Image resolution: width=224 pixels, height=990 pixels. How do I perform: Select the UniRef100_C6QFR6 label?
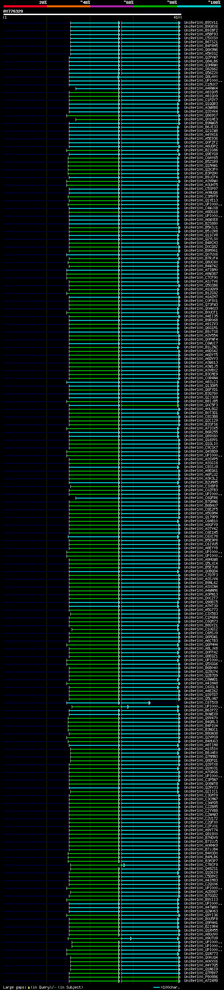(x=201, y=498)
